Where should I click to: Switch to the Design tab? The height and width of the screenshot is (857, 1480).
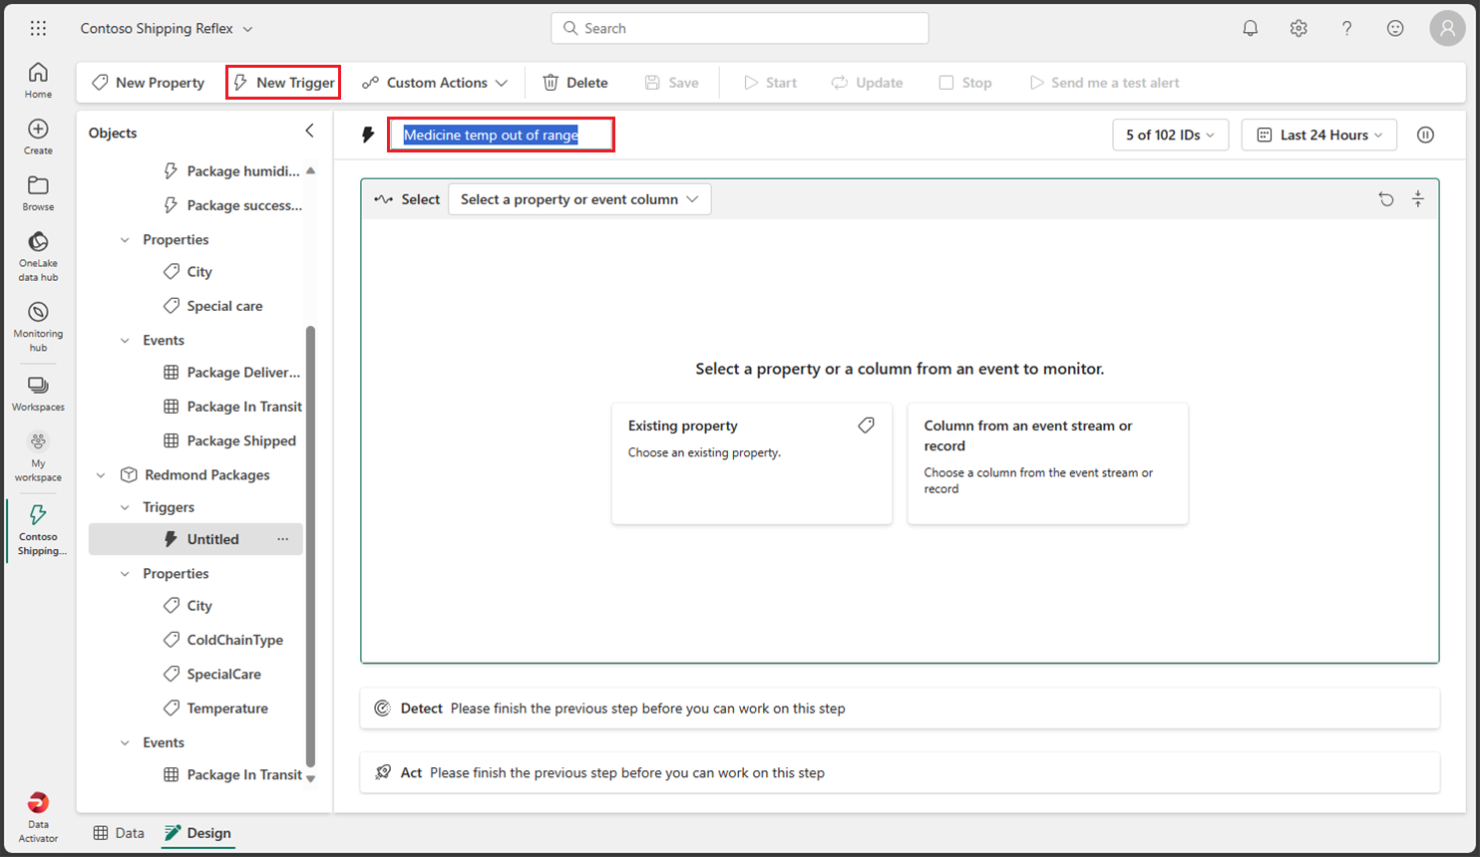(x=197, y=833)
